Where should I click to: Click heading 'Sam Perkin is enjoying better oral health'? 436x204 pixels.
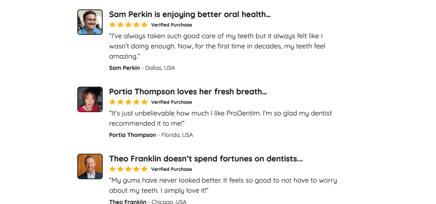tap(190, 15)
